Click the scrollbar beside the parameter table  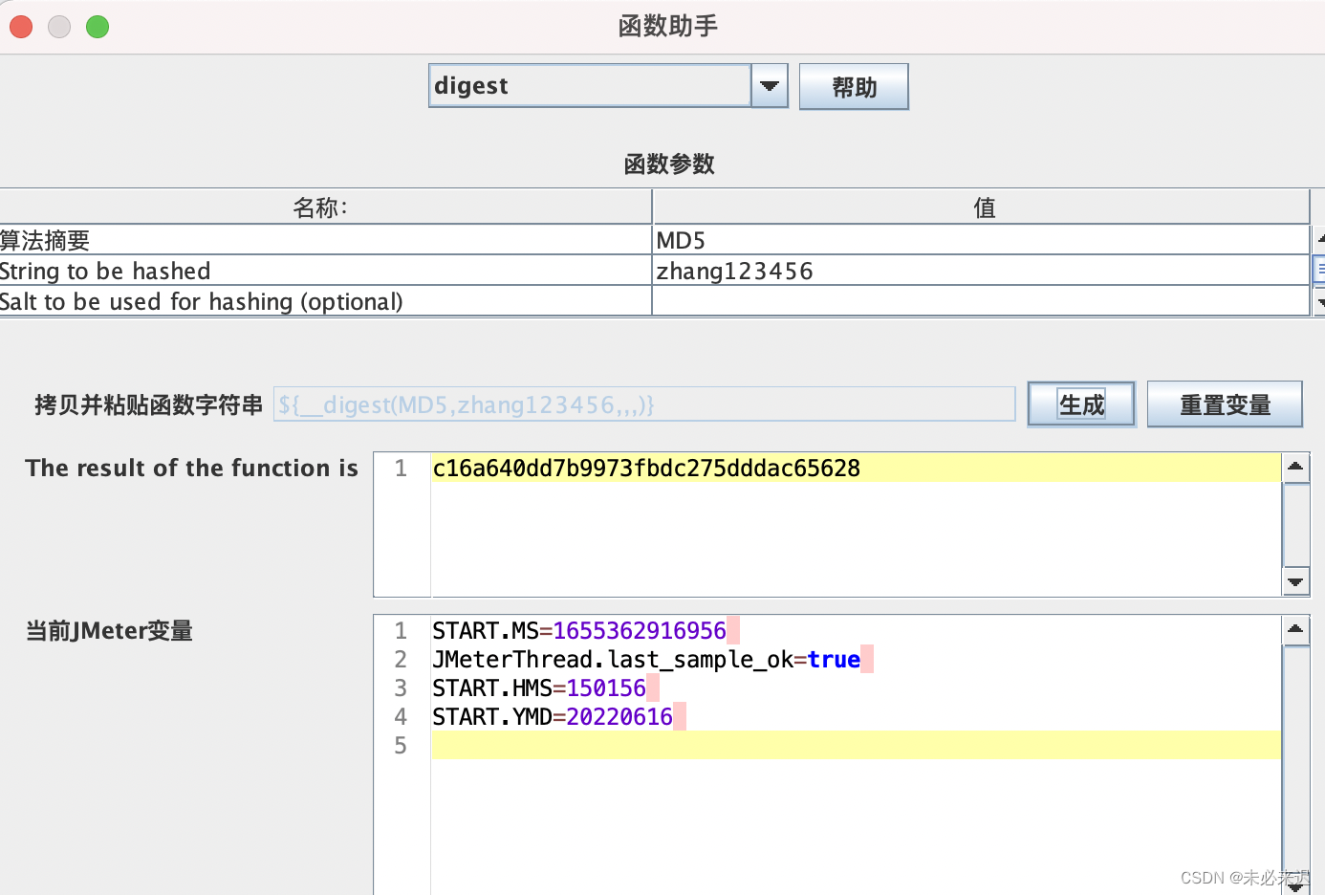1319,270
